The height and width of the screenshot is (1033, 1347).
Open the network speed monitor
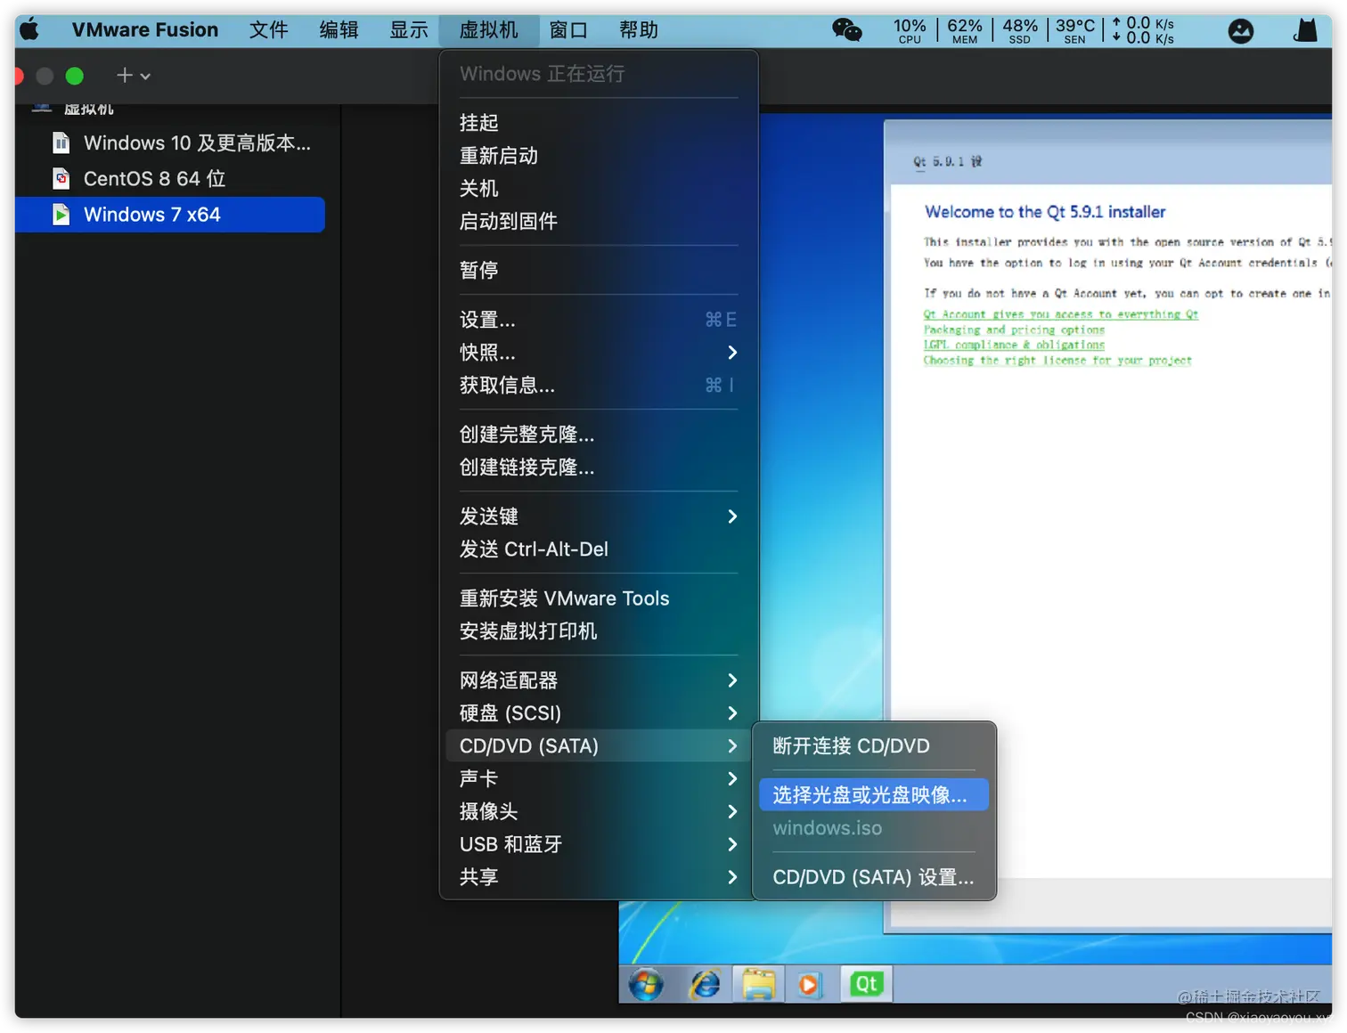coord(1143,30)
